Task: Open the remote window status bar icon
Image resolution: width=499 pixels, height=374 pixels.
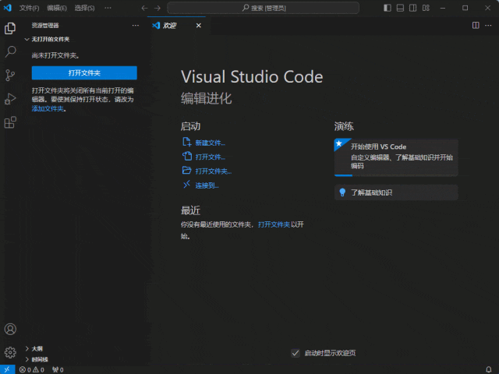Action: coord(7,369)
